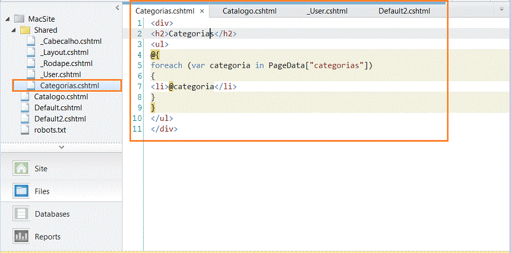Click the MacSite root folder icon
511x253 pixels.
pos(20,19)
